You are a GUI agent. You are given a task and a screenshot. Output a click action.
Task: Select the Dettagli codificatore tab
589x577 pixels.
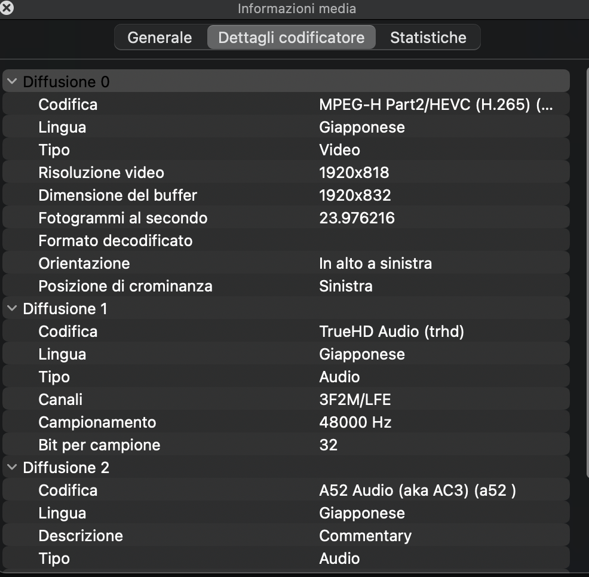[291, 38]
